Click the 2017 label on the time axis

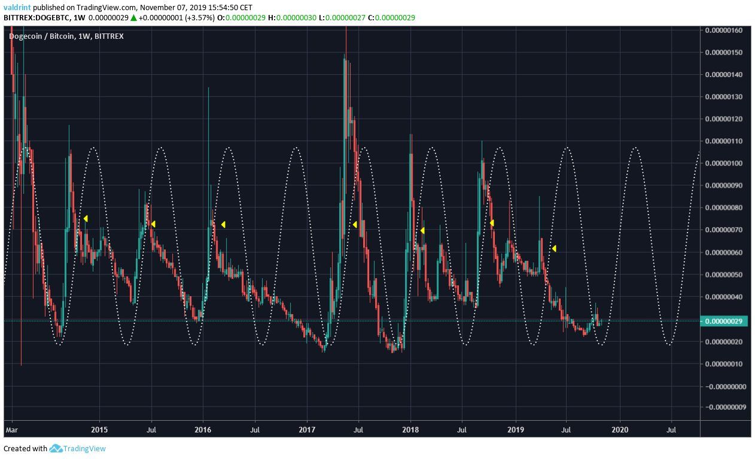point(307,430)
